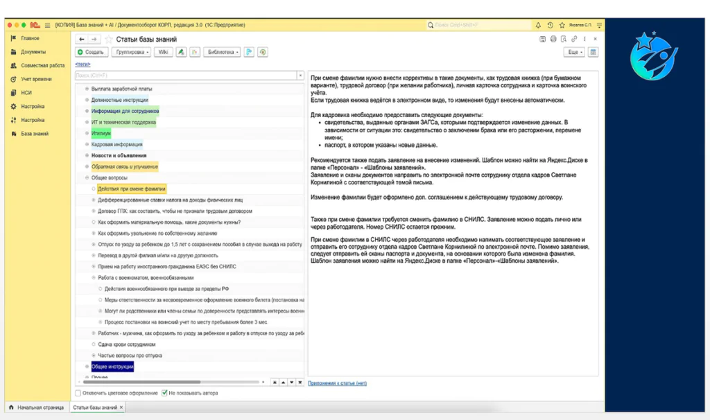The height and width of the screenshot is (420, 710).
Task: Open the history clock icon
Action: tap(550, 26)
